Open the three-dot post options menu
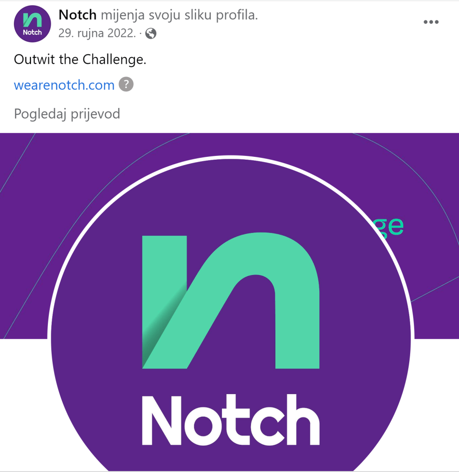Screen dimensions: 459x472 (431, 22)
